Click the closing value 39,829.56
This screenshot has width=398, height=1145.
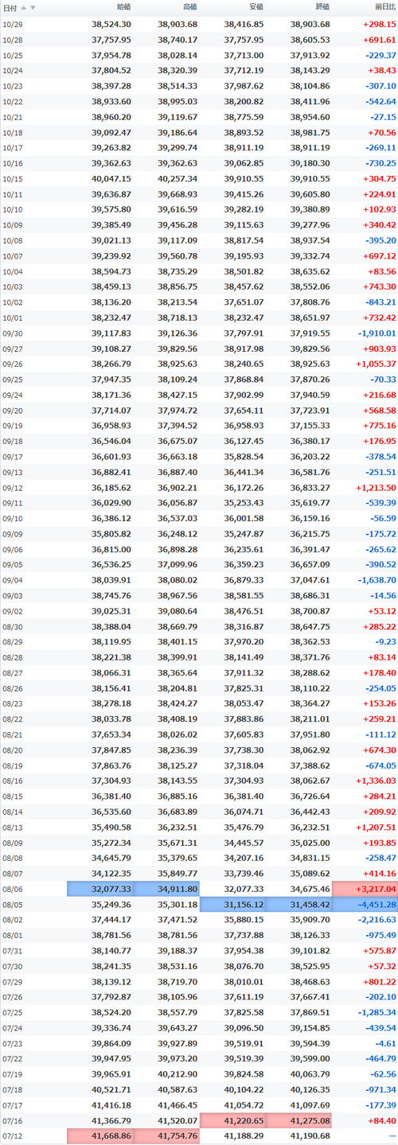[x=310, y=350]
